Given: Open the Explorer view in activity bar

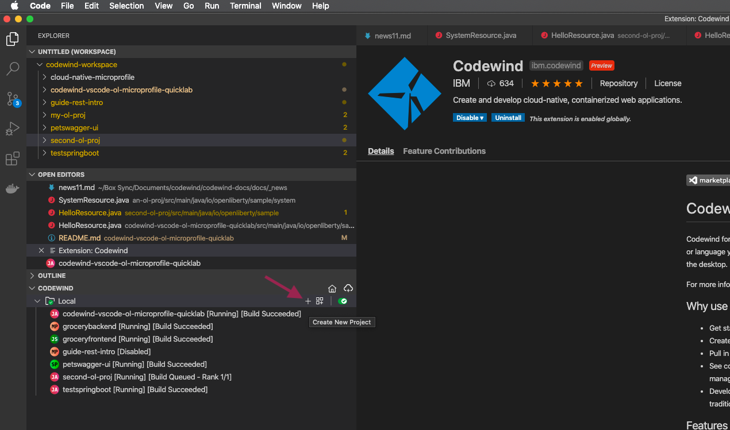Looking at the screenshot, I should point(13,39).
